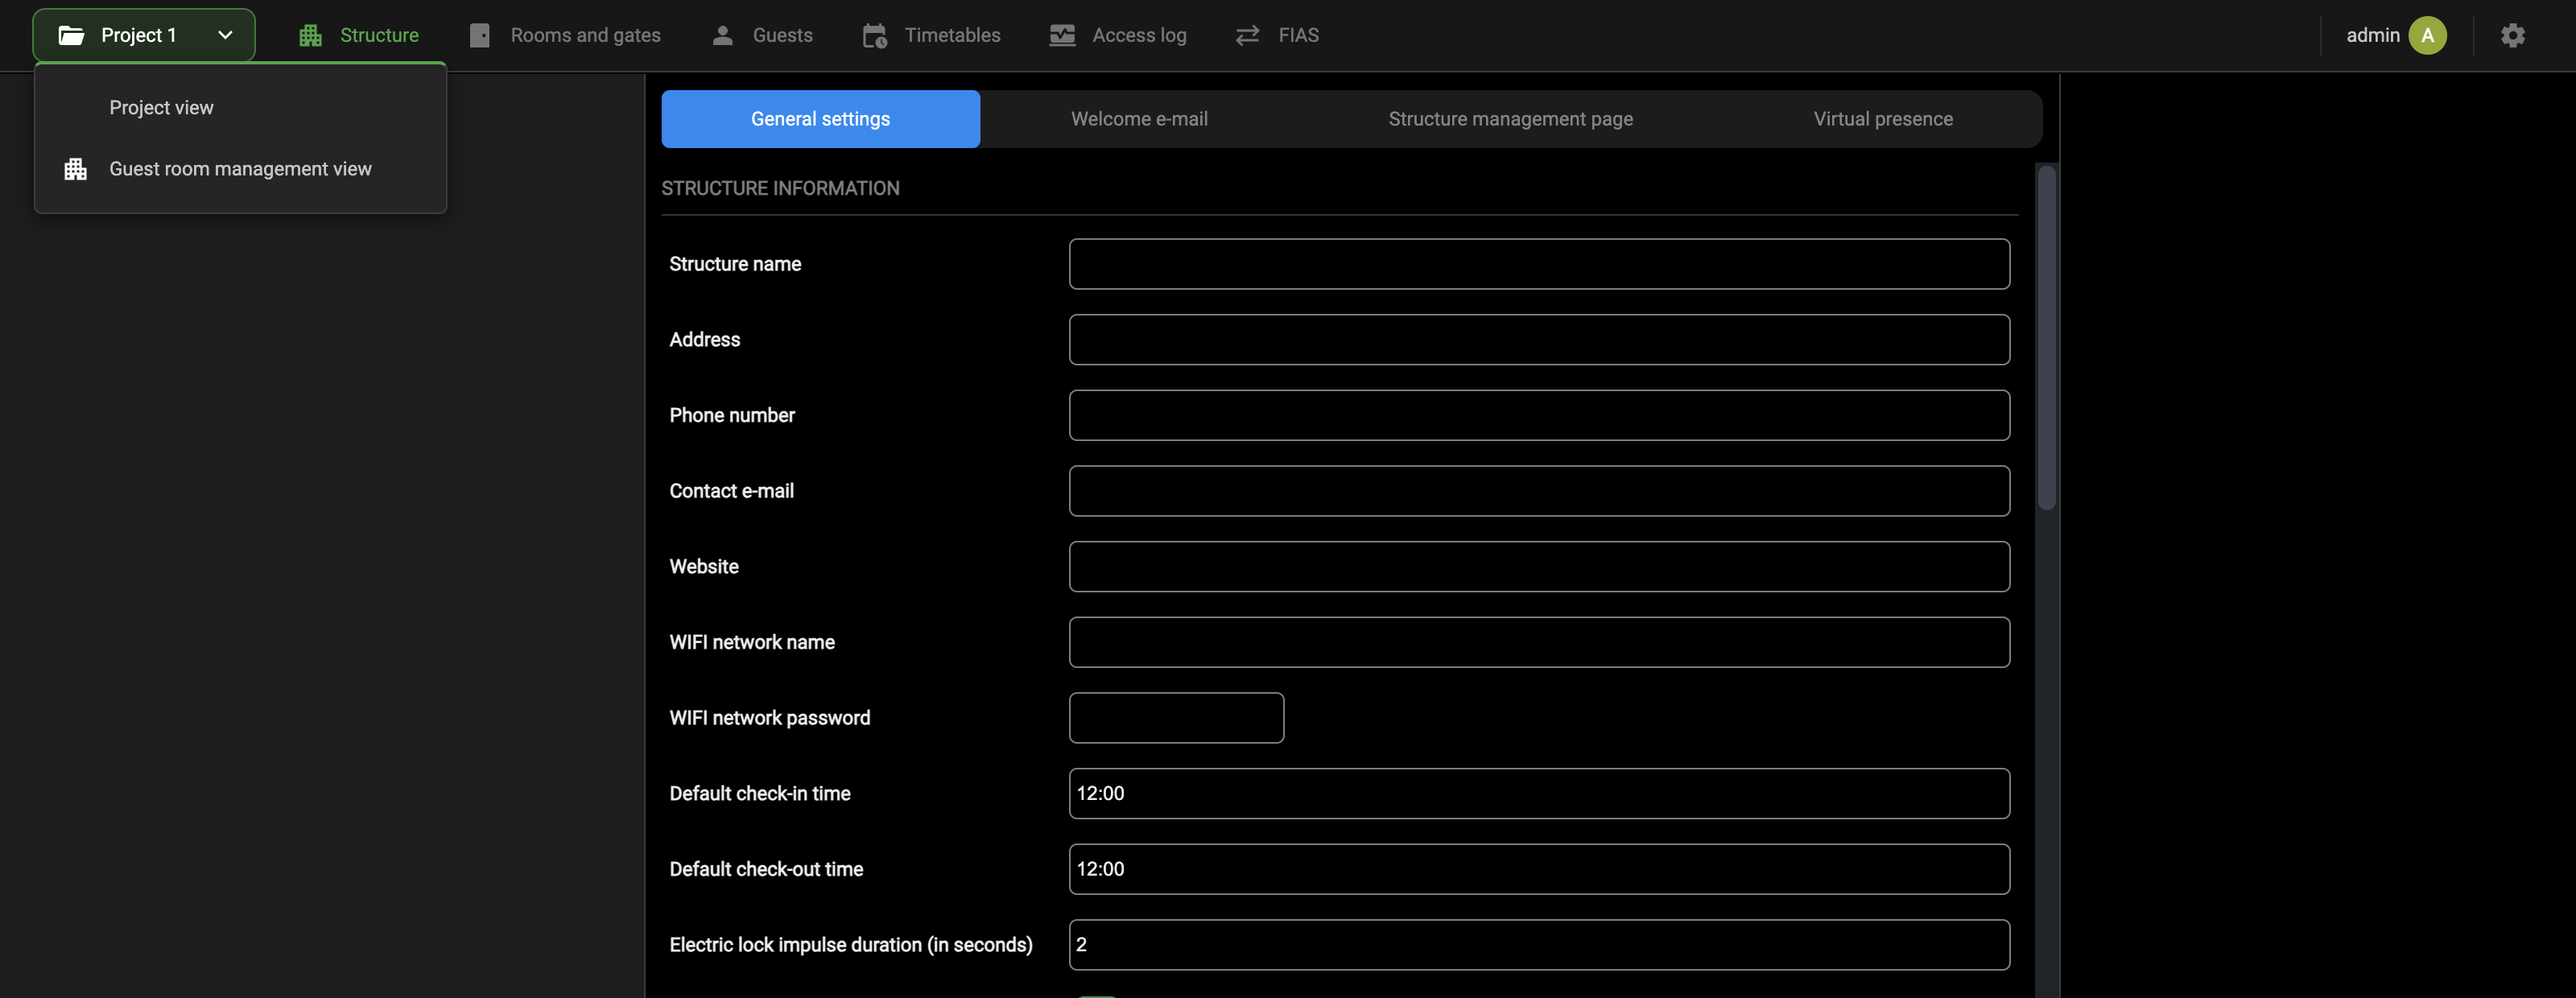2576x998 pixels.
Task: Click the Guest room management building icon
Action: click(75, 169)
